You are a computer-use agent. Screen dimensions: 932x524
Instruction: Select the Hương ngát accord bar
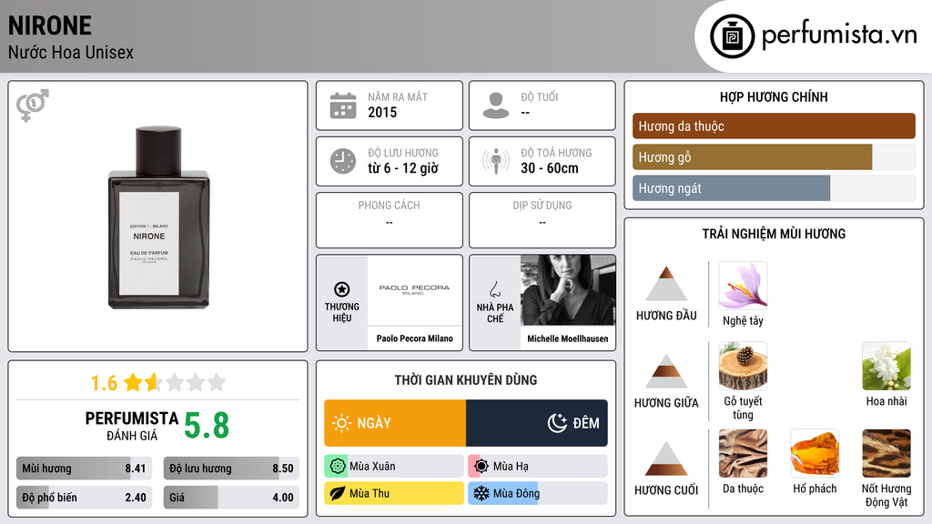click(x=774, y=188)
